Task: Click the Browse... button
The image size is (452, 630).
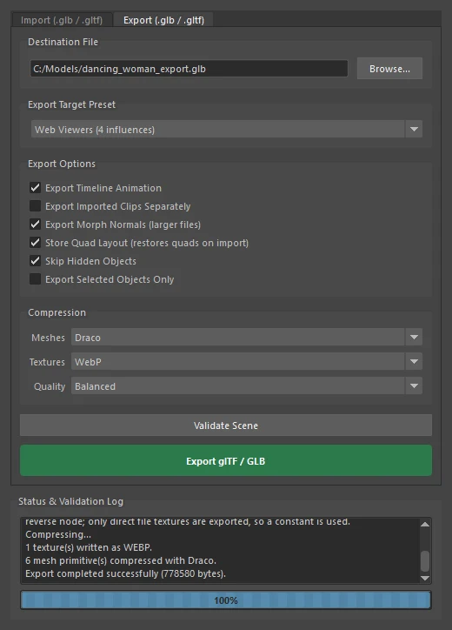Action: coord(389,69)
